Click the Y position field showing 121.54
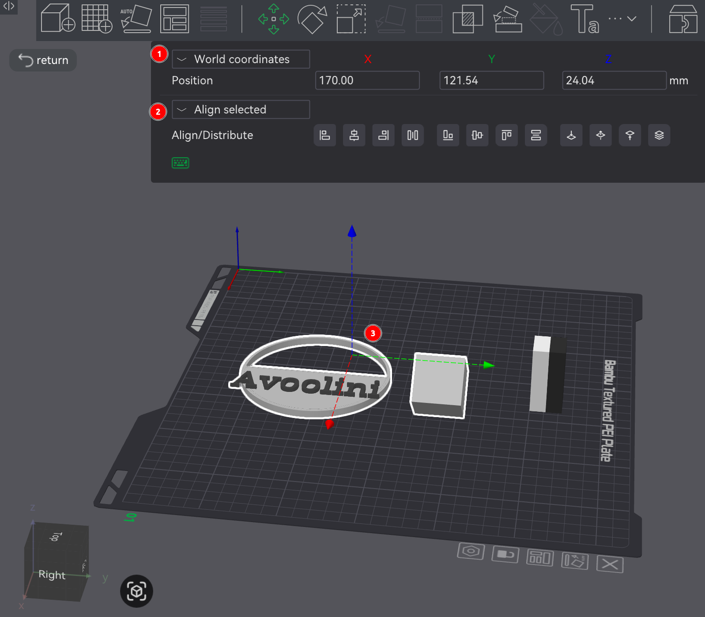 point(492,80)
